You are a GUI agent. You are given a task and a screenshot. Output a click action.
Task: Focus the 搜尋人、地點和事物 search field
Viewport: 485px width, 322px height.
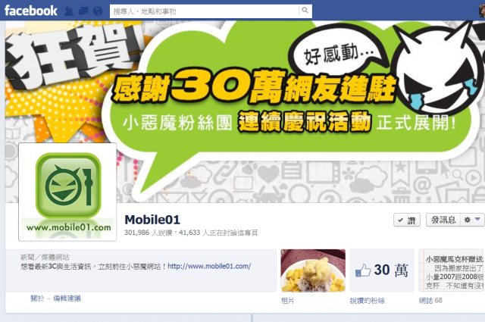tap(204, 11)
